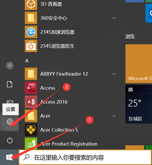Click the Acer folder icon

click(x=31, y=116)
